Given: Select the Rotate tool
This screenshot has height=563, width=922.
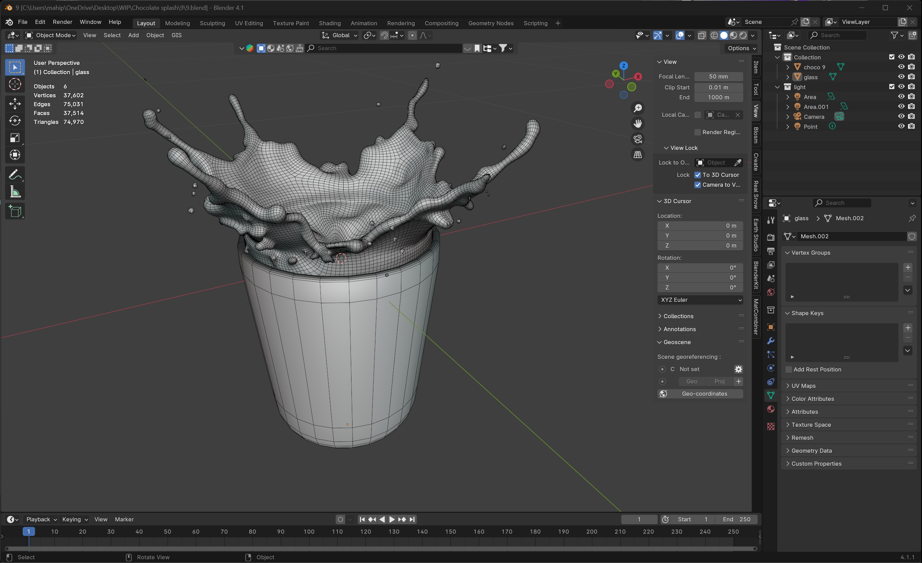Looking at the screenshot, I should tap(15, 121).
